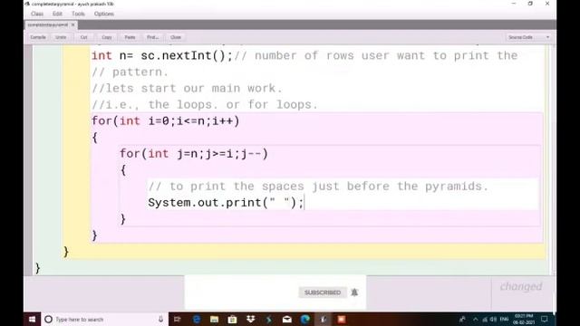Click the Compile button
Screen dimensions: 580x326
[x=38, y=37]
